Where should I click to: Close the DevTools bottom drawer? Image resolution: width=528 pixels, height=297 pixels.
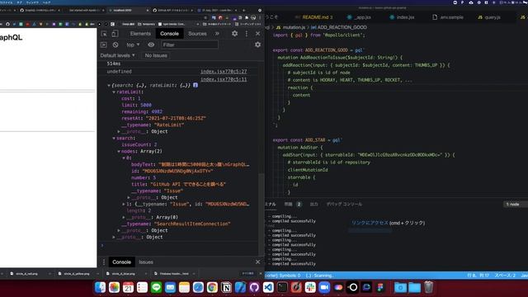pos(257,262)
